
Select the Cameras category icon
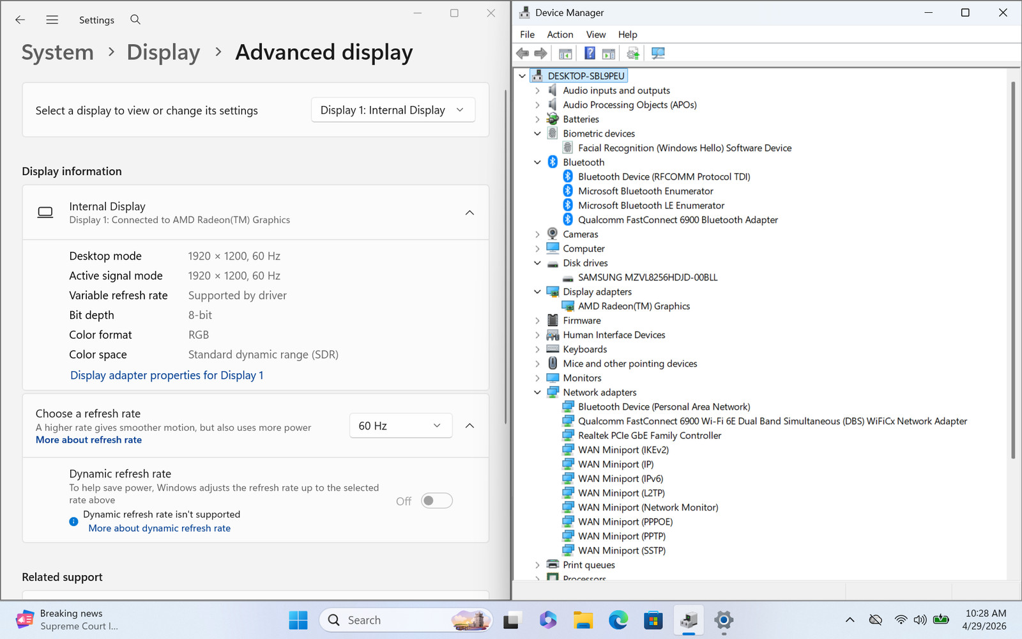[553, 235]
